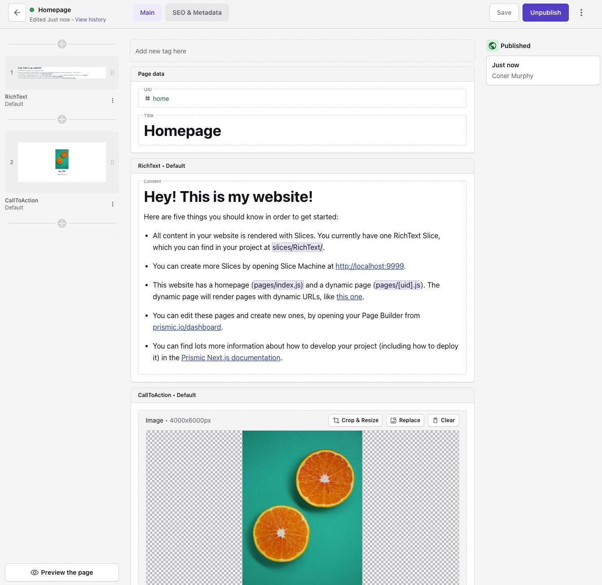
Task: Select the CallToAction slice thumbnail
Action: [x=62, y=162]
